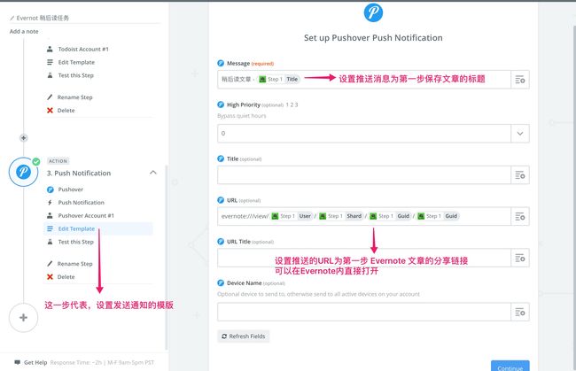Screen dimensions: 576x371
Task: Open Todoist Account #1 item
Action: point(78,50)
